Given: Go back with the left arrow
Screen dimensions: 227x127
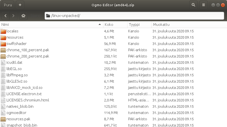Looking at the screenshot, I should click(6, 16).
